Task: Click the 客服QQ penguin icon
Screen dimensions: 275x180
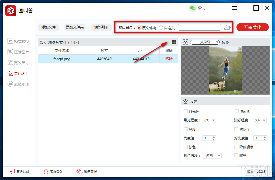Action: (46, 172)
